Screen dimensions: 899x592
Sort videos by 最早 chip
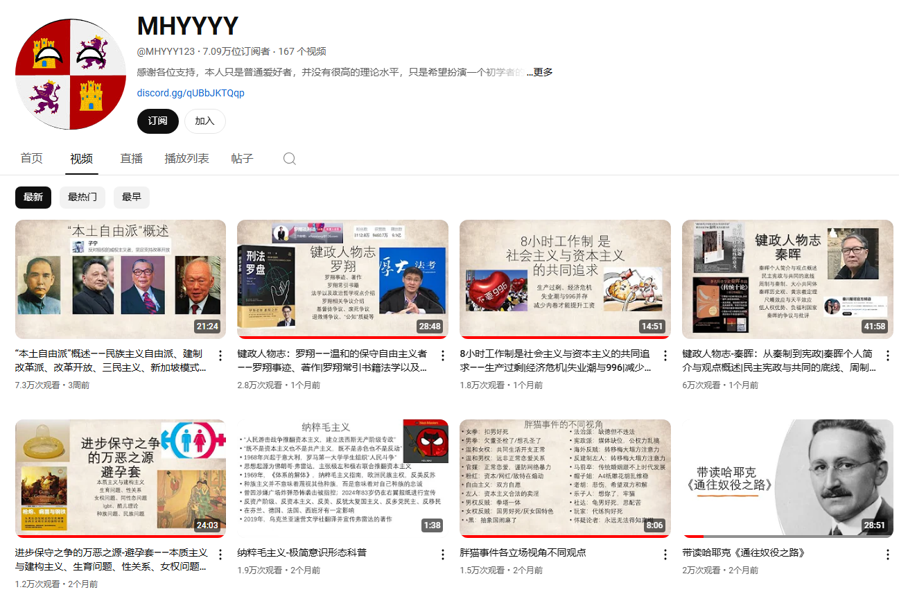132,198
